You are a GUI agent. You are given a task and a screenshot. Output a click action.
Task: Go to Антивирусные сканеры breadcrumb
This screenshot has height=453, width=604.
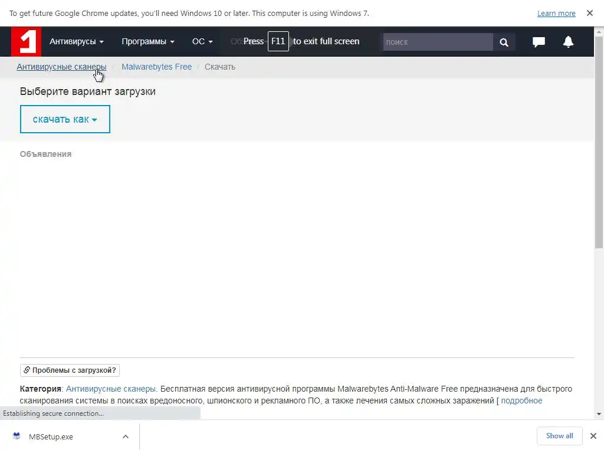tap(61, 67)
